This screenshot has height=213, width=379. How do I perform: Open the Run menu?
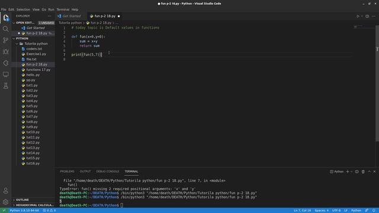pos(52,9)
